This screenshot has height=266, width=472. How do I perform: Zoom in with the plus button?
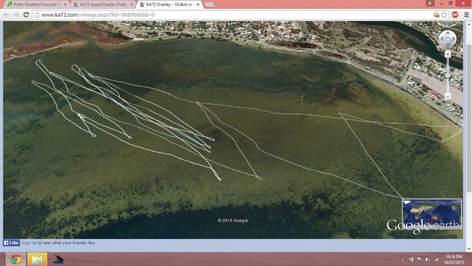(x=448, y=54)
